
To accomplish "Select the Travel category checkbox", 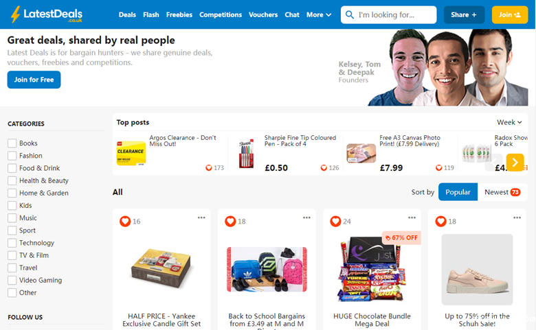I will (12, 268).
